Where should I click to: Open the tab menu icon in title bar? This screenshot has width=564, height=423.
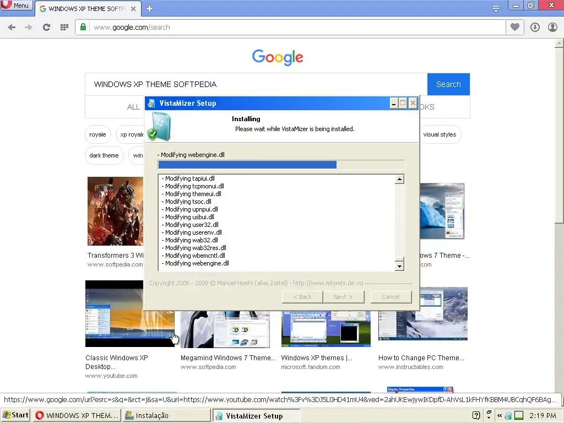tap(496, 8)
